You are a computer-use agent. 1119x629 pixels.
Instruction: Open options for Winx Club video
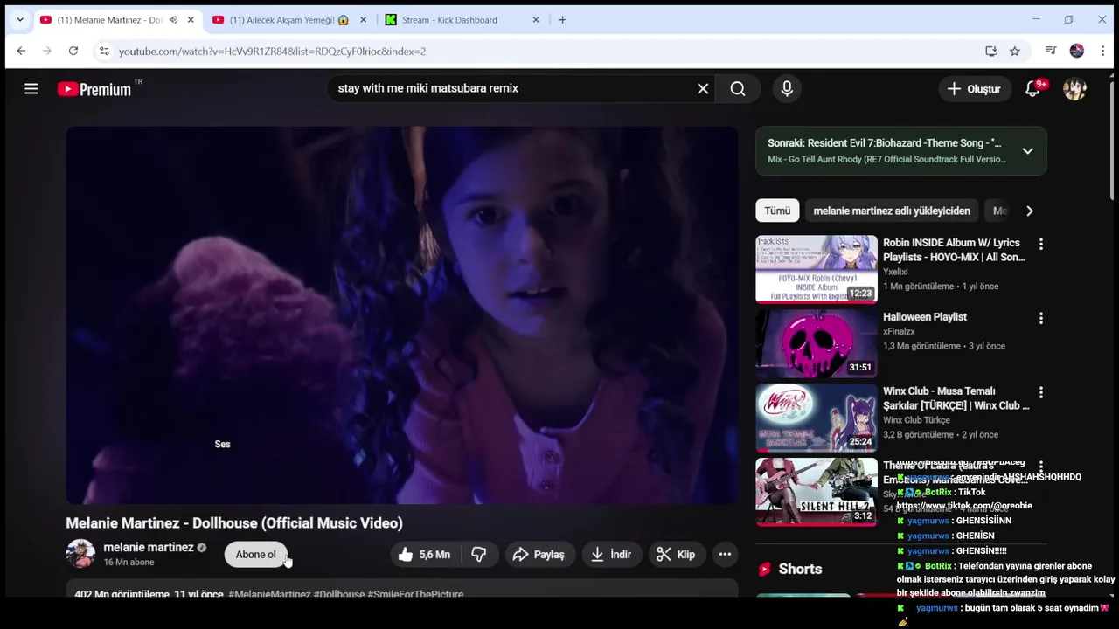click(x=1040, y=392)
